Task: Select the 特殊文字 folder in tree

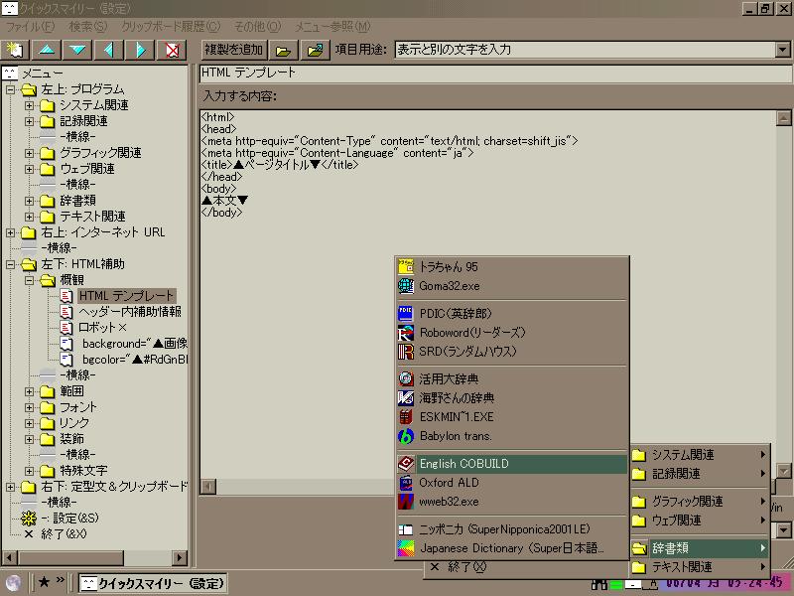Action: (x=83, y=471)
